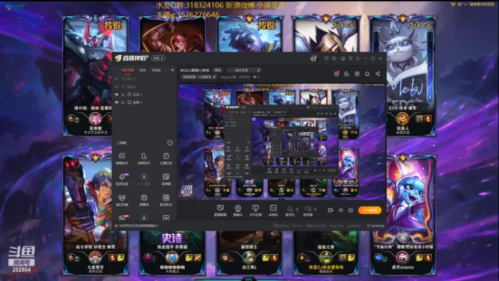Show the hidden 摄像头 1 layer
Image resolution: width=499 pixels, height=281 pixels.
click(x=117, y=87)
